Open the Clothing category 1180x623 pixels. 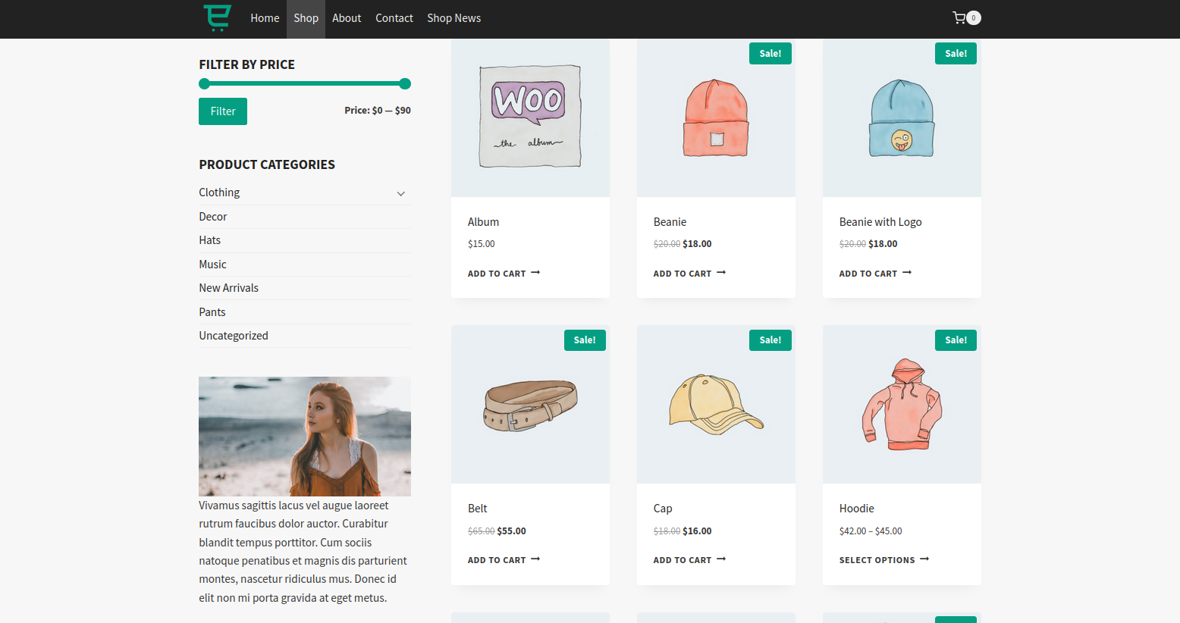219,193
